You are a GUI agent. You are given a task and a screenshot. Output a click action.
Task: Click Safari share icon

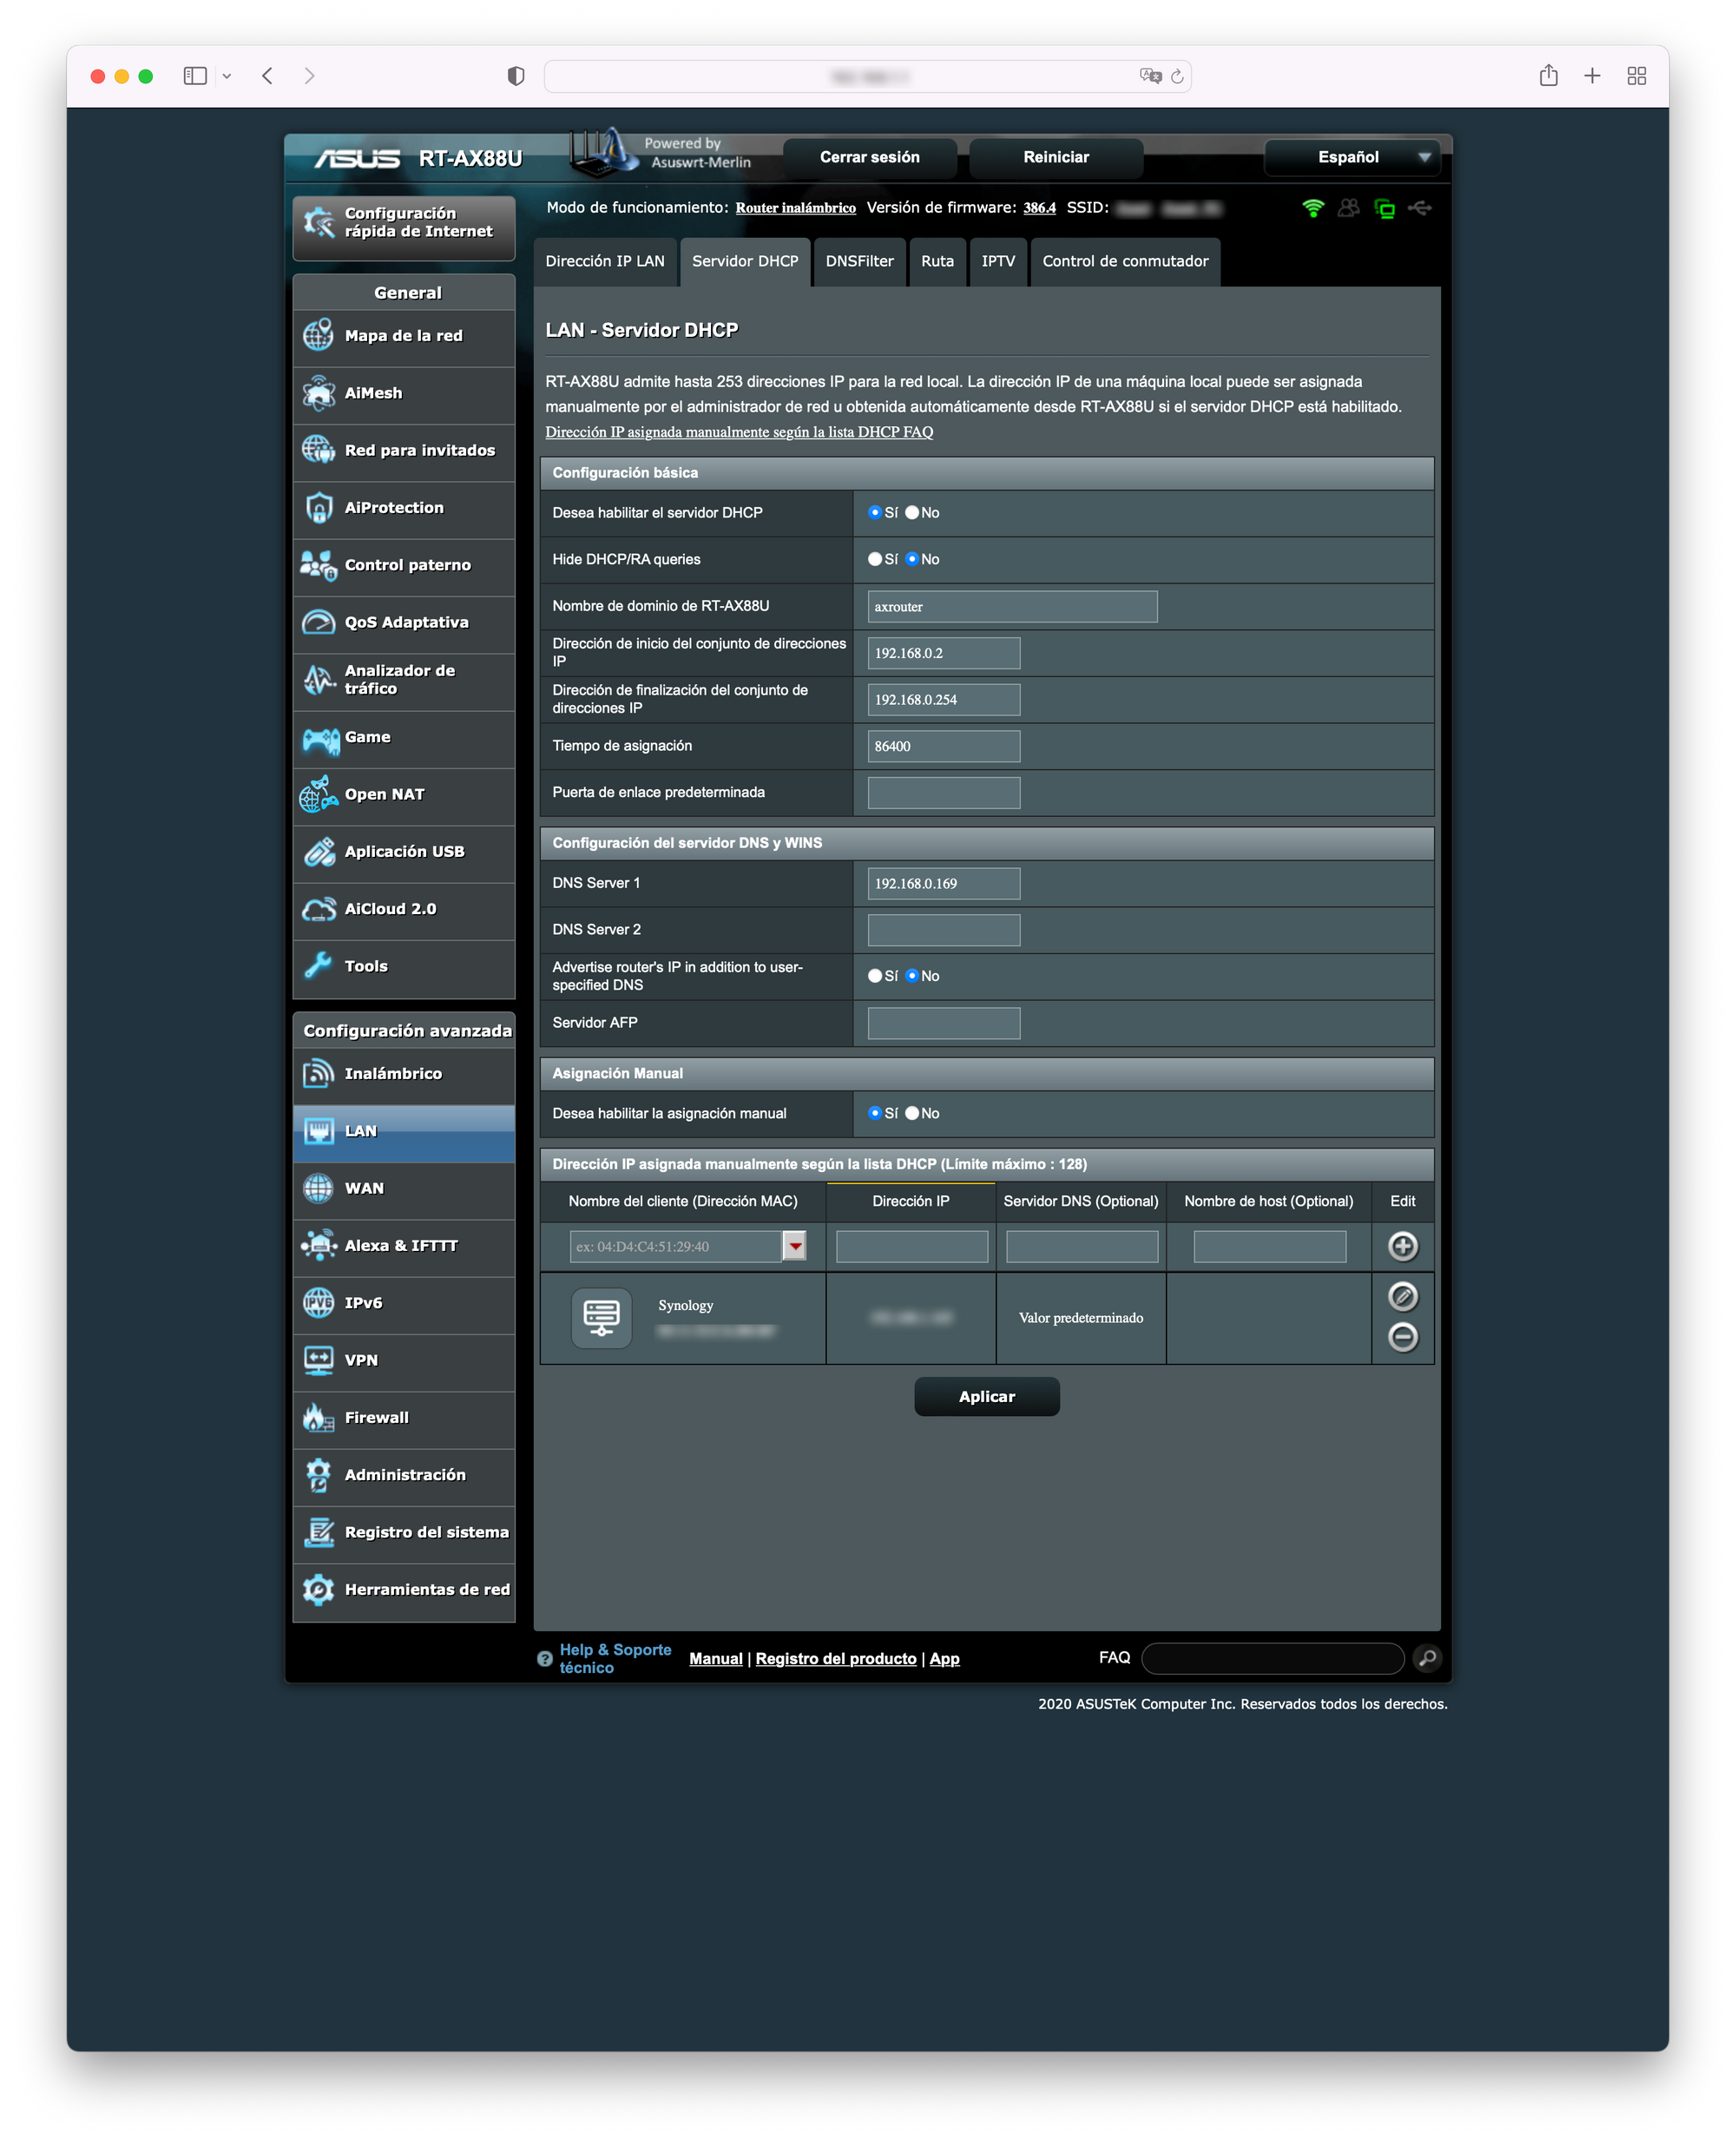1548,75
